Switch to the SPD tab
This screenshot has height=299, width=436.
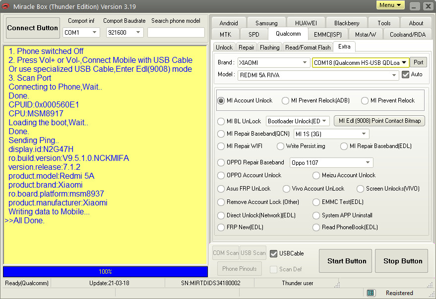(254, 35)
